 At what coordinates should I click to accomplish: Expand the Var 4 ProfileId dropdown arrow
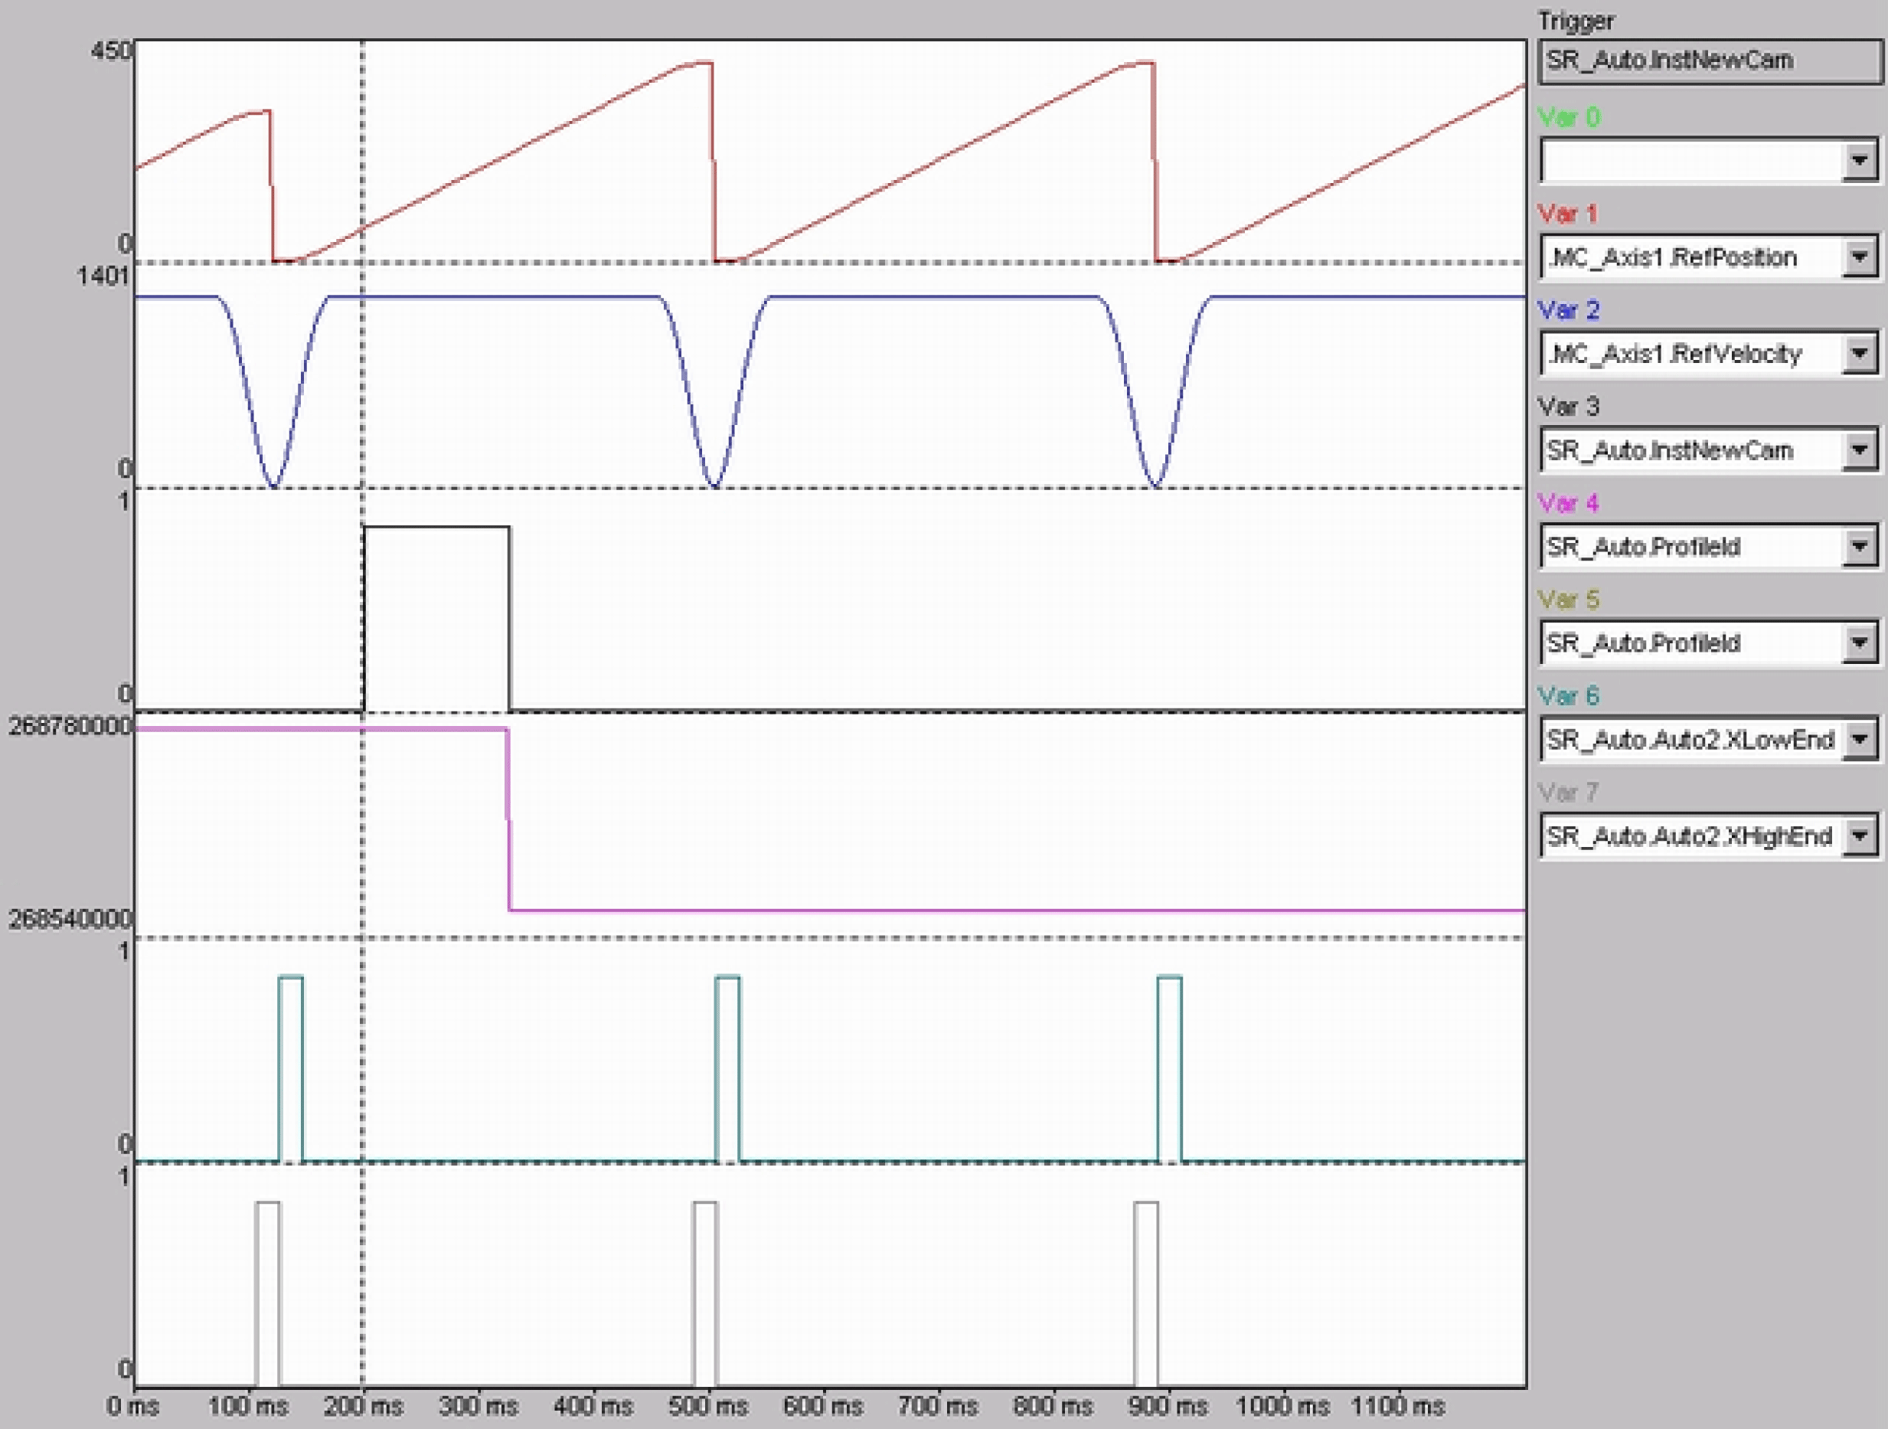[x=1859, y=546]
